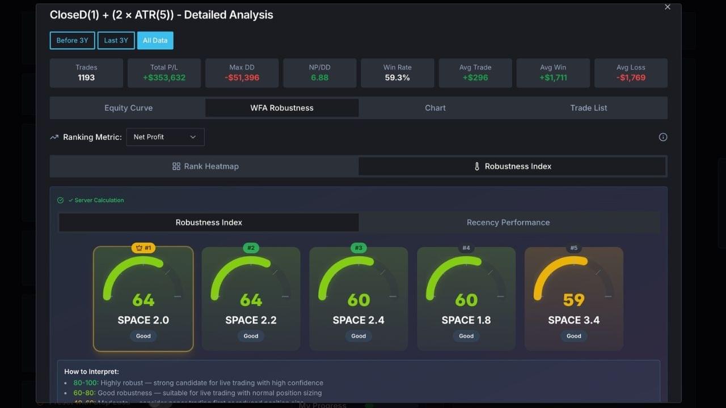Select the SPACE 2.0 card
Image resolution: width=726 pixels, height=408 pixels.
tap(143, 299)
